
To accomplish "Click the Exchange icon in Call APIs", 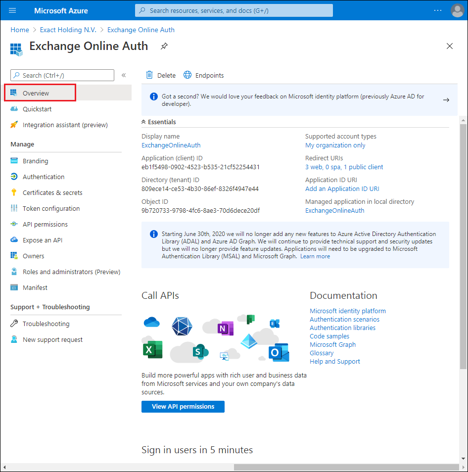I will (275, 324).
